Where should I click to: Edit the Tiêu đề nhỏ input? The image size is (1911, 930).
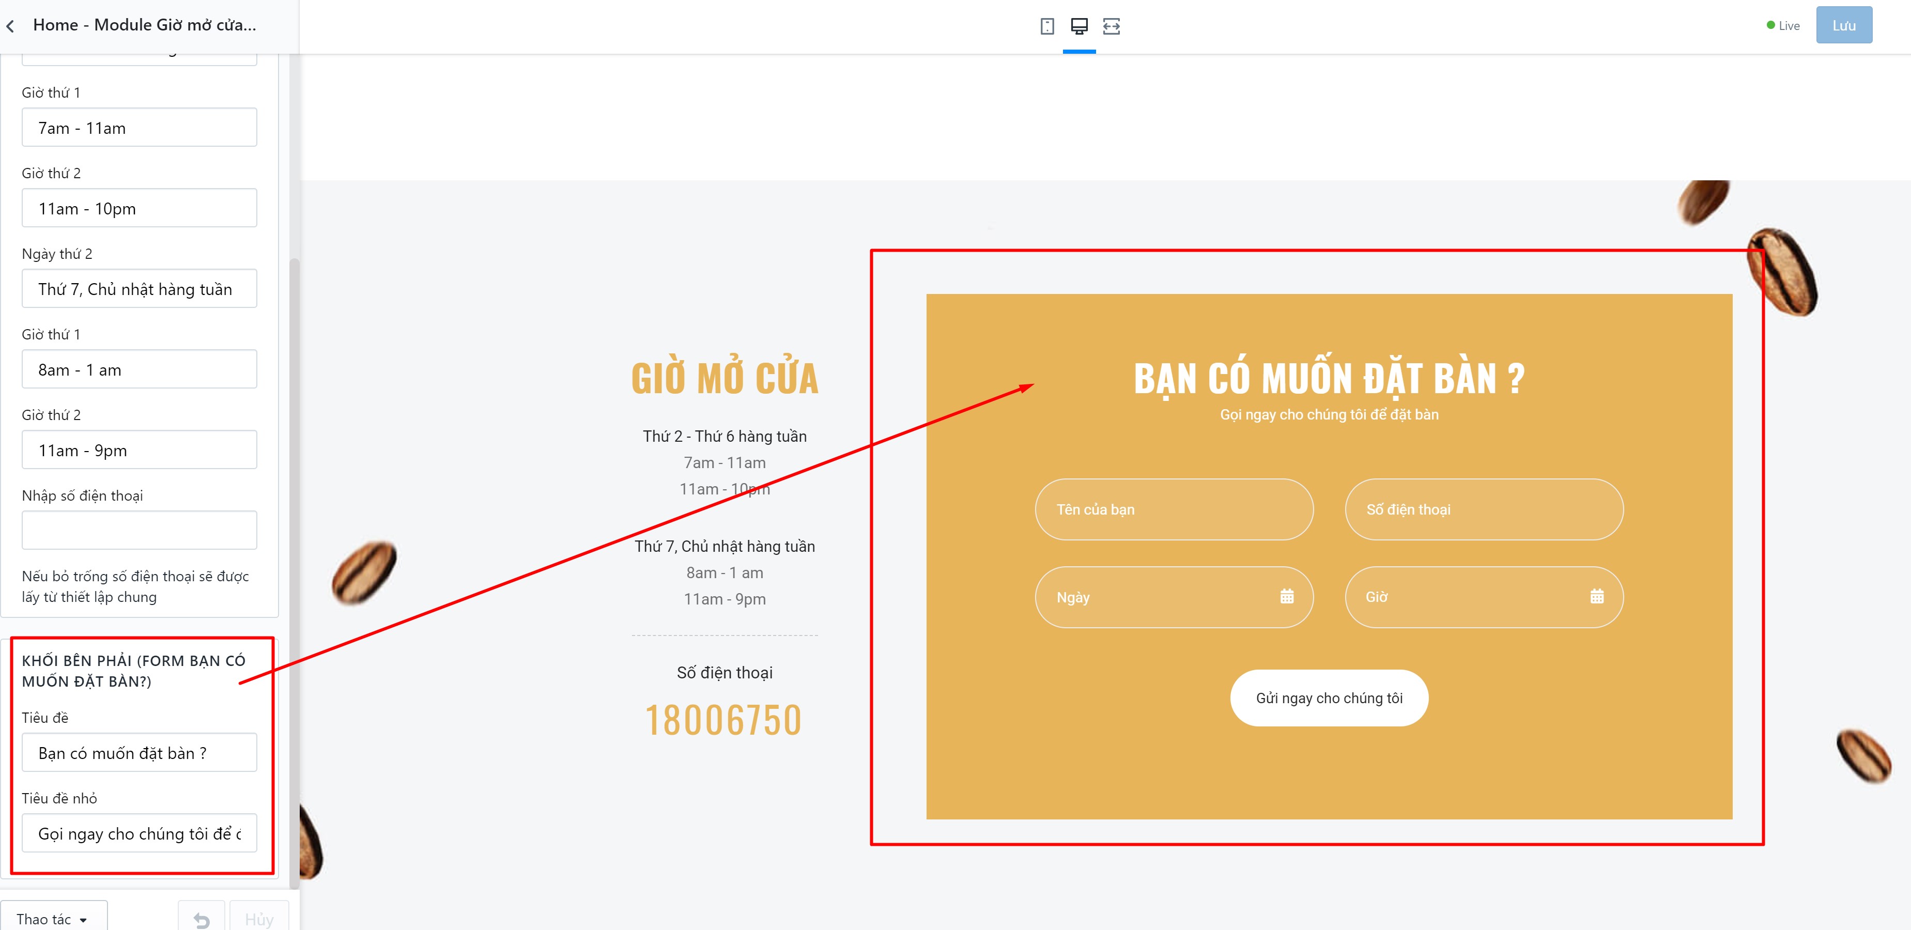[x=140, y=833]
